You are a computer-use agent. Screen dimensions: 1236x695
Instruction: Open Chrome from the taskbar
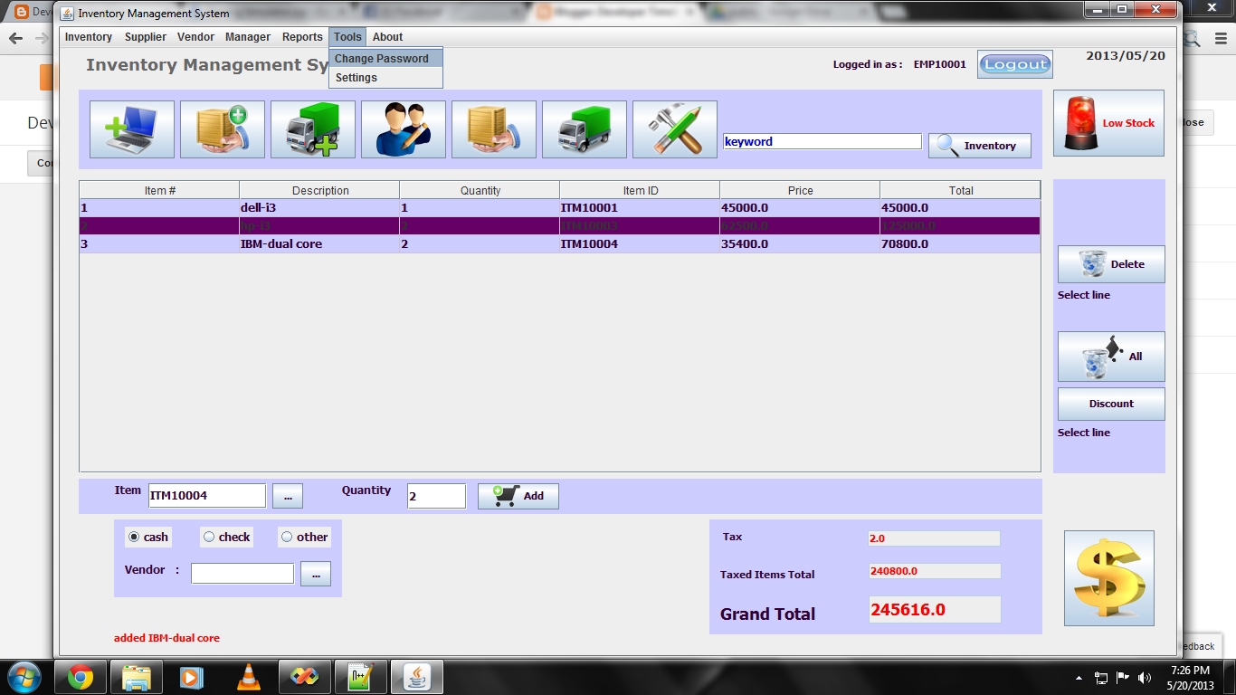pyautogui.click(x=80, y=677)
